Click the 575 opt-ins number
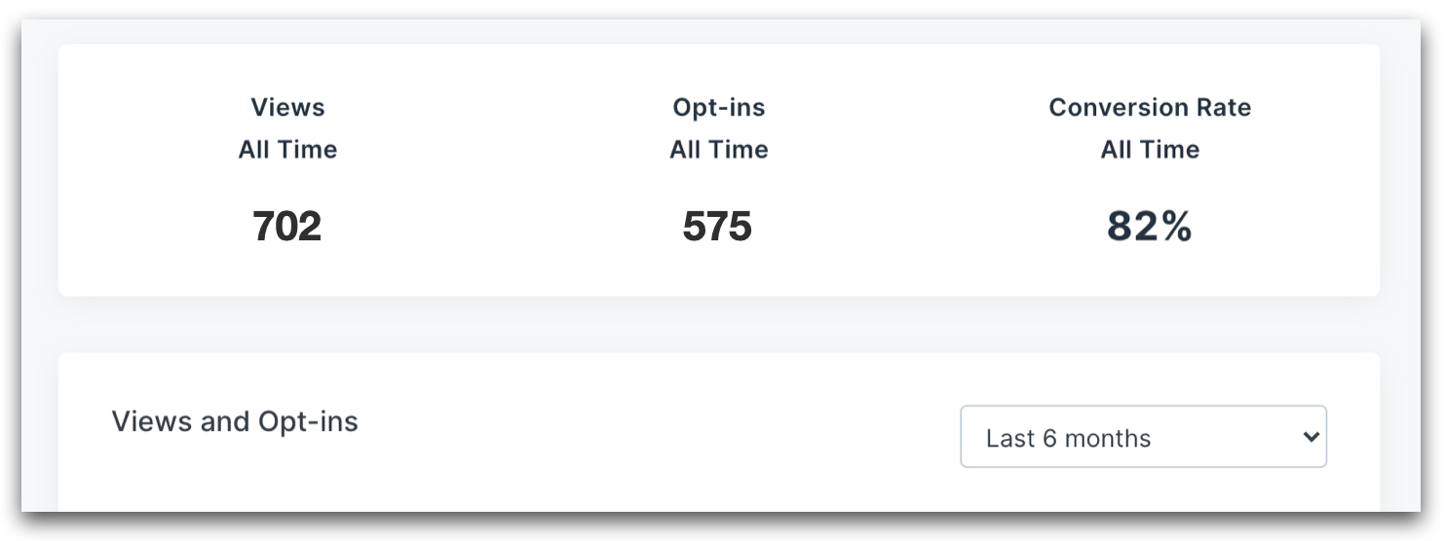This screenshot has height=541, width=1445. coord(718,226)
